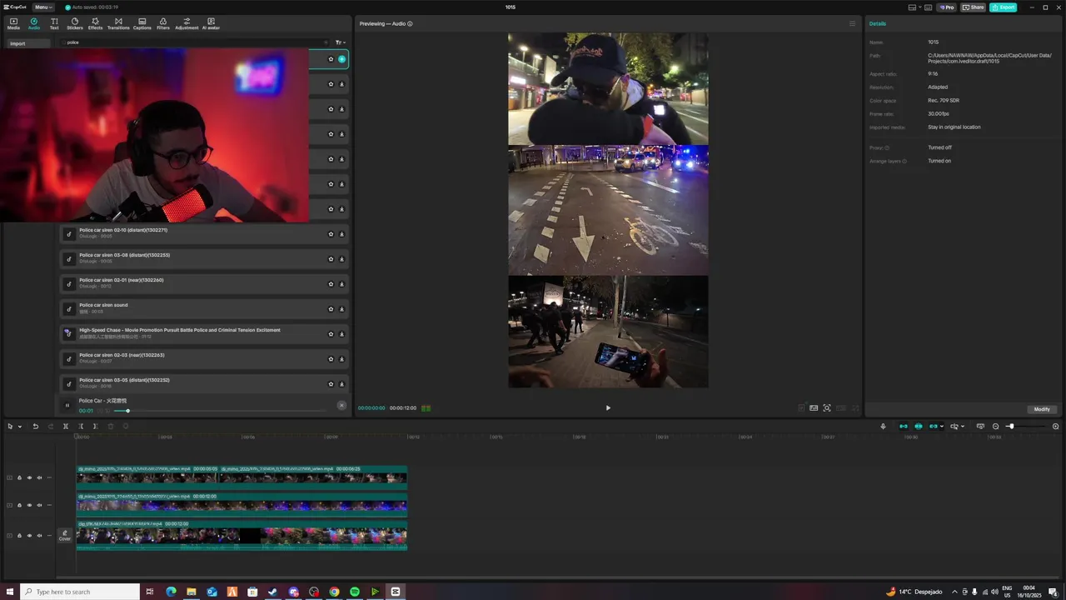
Task: Favorite Police car siren 02-01 (near)
Action: 331,284
